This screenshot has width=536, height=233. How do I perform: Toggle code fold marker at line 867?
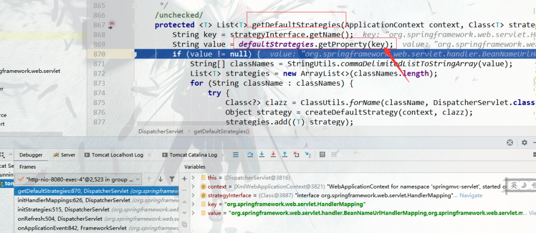pos(135,25)
